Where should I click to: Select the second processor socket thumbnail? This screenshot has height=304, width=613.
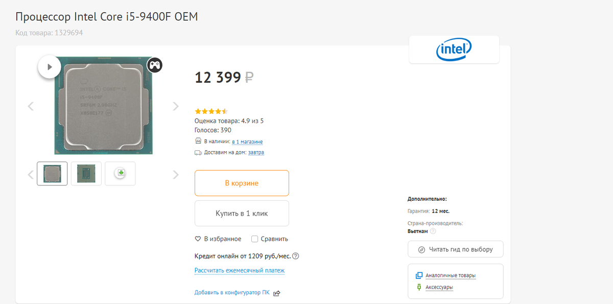[x=86, y=173]
